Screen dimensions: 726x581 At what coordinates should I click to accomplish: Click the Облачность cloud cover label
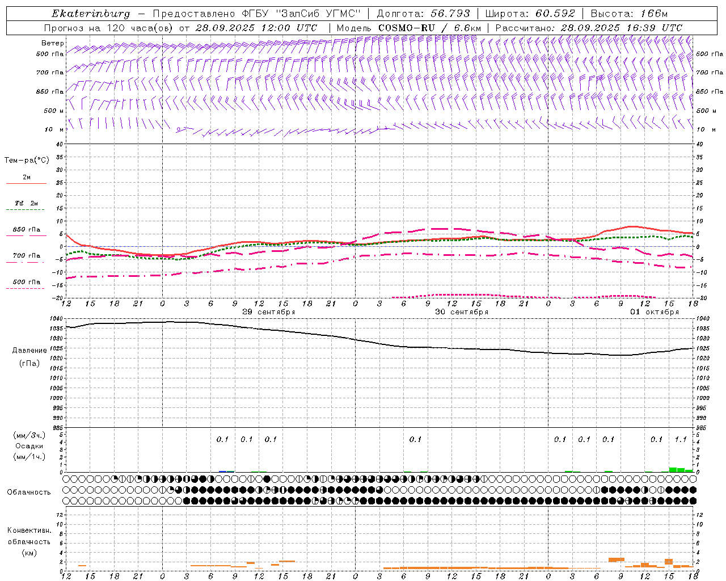point(29,492)
